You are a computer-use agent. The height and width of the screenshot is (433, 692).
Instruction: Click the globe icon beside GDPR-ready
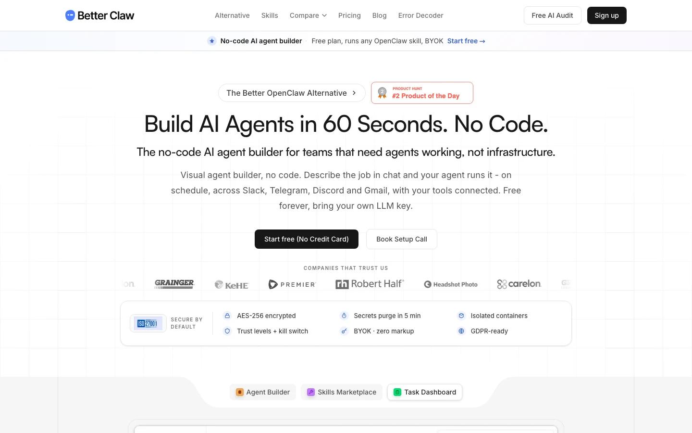[x=461, y=331]
